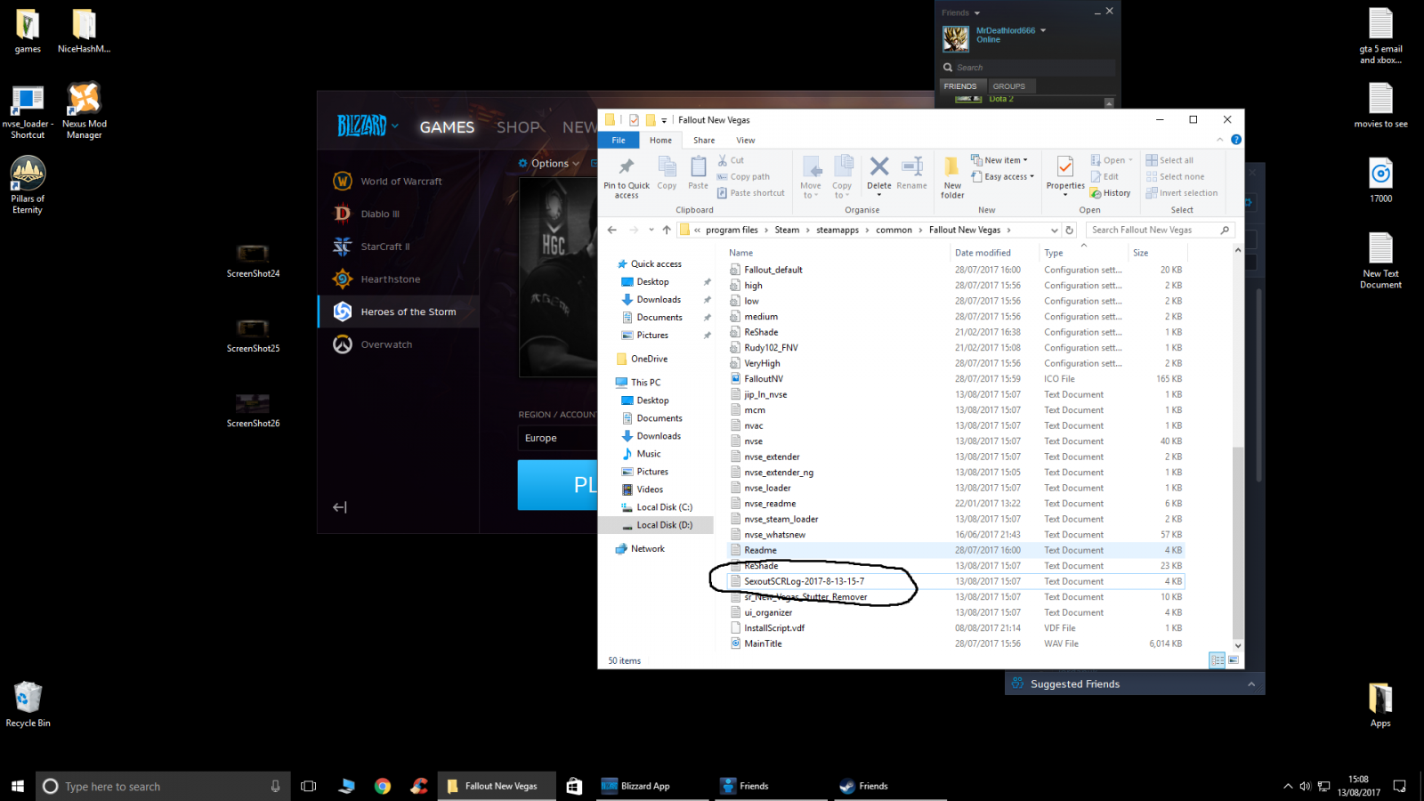The width and height of the screenshot is (1424, 801).
Task: Collapse the Suggested Friends panel
Action: point(1251,684)
